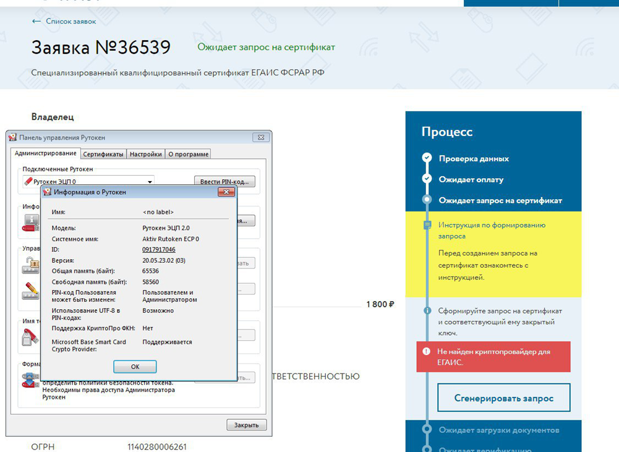
Task: Click the underlined token ID 0917917046
Action: [x=158, y=250]
